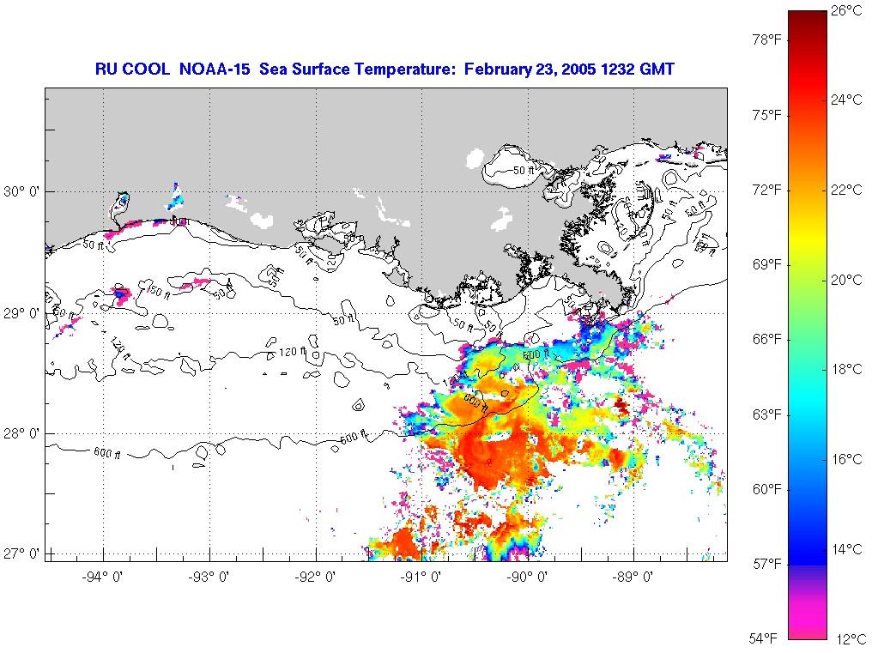Select the 14°C label on the color scale
Image resolution: width=872 pixels, height=653 pixels.
click(846, 549)
